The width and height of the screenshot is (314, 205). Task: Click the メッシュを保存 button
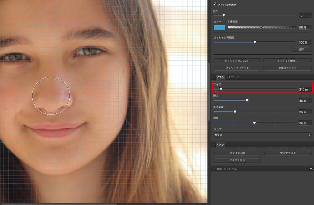click(287, 61)
